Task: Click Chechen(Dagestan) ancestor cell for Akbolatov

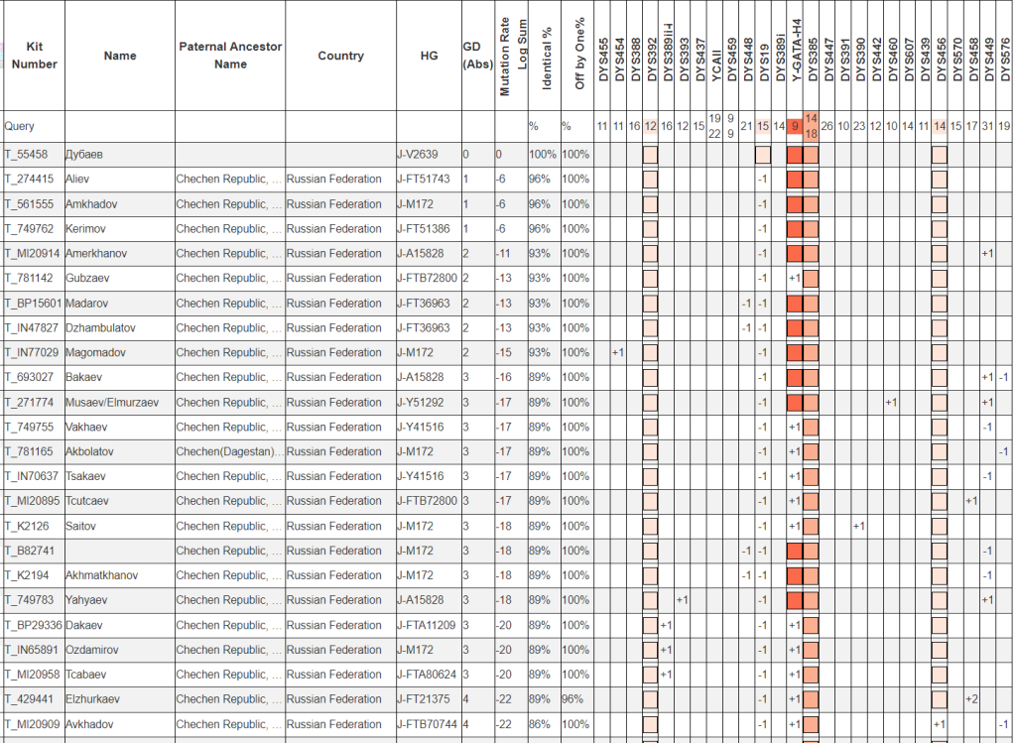Action: [x=229, y=451]
